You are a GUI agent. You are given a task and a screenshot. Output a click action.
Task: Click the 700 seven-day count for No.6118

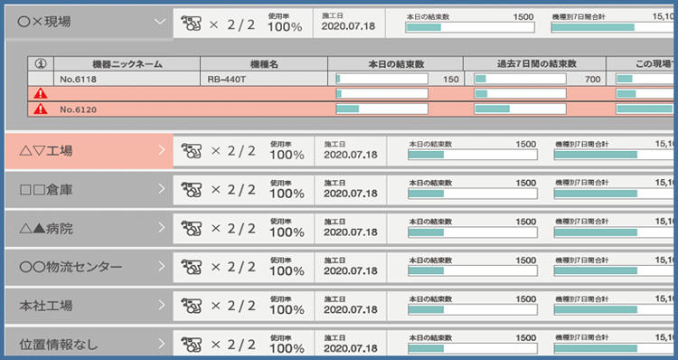(592, 80)
